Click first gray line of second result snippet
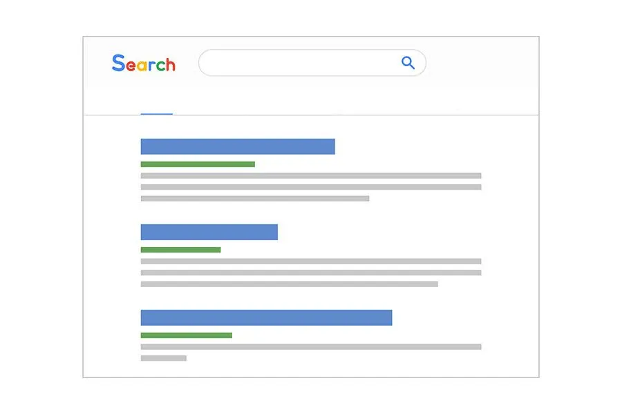The height and width of the screenshot is (414, 622). pos(311,261)
